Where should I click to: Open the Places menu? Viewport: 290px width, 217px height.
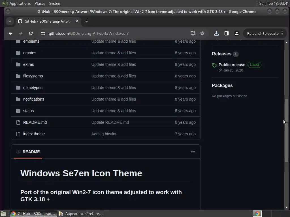(40, 3)
